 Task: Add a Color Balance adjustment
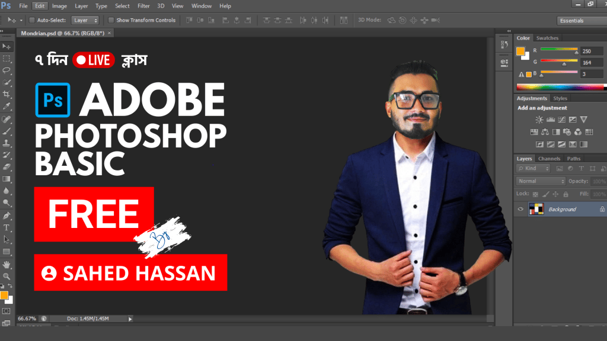coord(545,132)
